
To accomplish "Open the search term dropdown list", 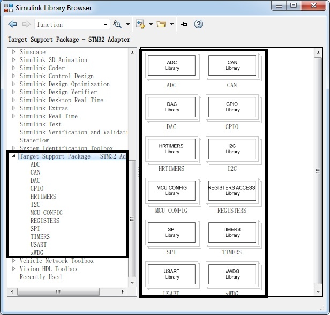I will [x=106, y=25].
